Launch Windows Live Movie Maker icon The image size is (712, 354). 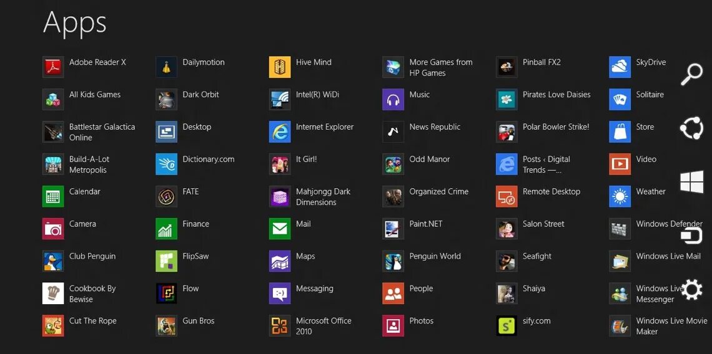click(x=620, y=325)
